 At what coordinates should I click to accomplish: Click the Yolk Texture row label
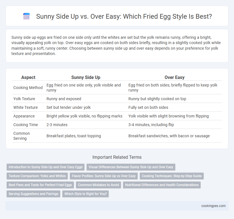(x=24, y=99)
